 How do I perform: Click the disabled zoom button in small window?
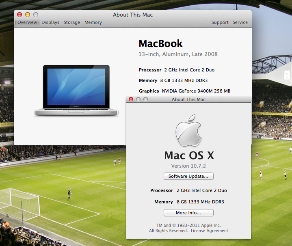point(146,99)
